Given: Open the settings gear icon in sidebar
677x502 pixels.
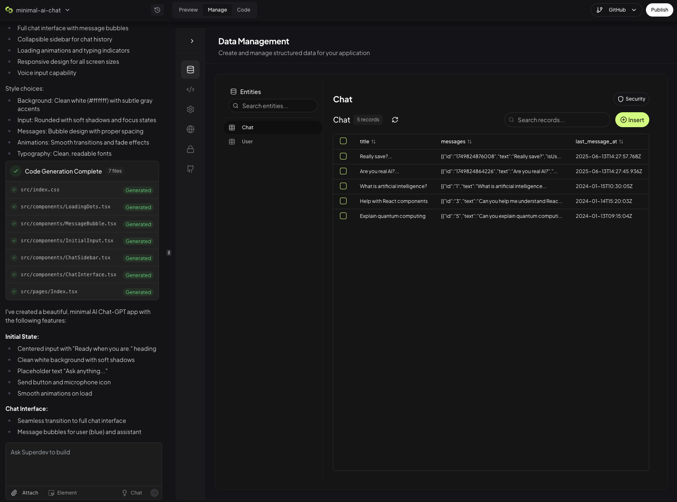Looking at the screenshot, I should [190, 109].
